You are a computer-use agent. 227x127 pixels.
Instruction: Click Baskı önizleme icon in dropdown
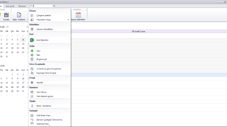click(x=32, y=106)
